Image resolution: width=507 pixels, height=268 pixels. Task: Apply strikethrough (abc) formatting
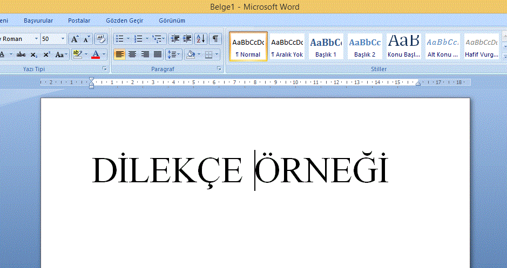(x=21, y=54)
